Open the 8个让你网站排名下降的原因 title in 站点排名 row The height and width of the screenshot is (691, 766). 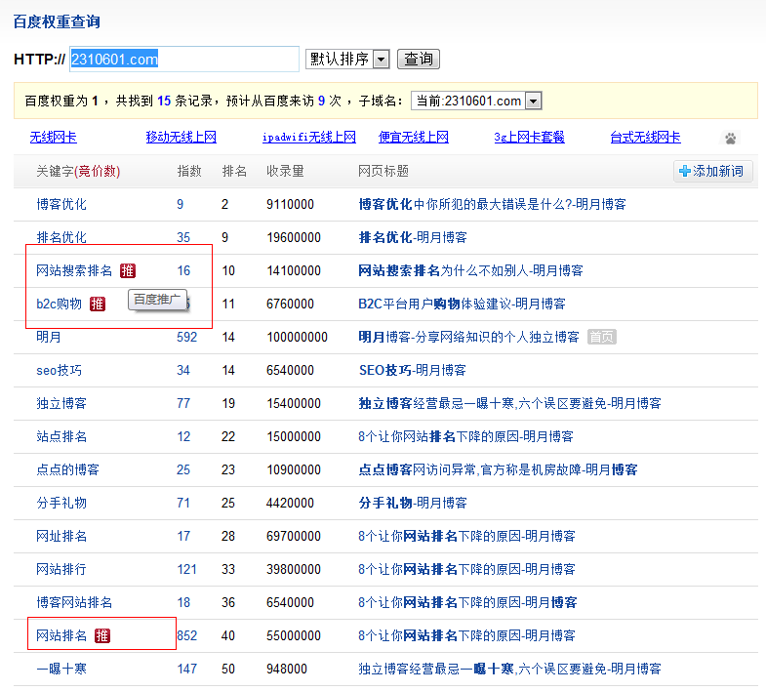(x=465, y=436)
